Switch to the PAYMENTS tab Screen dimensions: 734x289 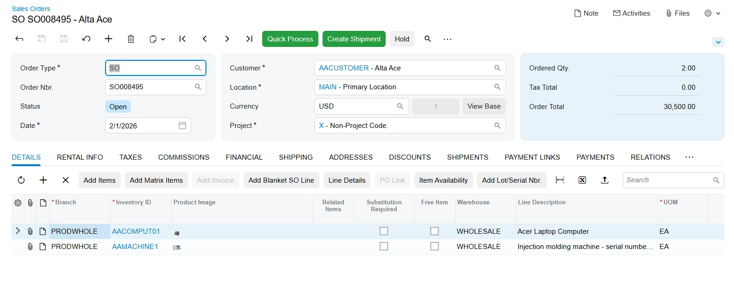point(595,157)
